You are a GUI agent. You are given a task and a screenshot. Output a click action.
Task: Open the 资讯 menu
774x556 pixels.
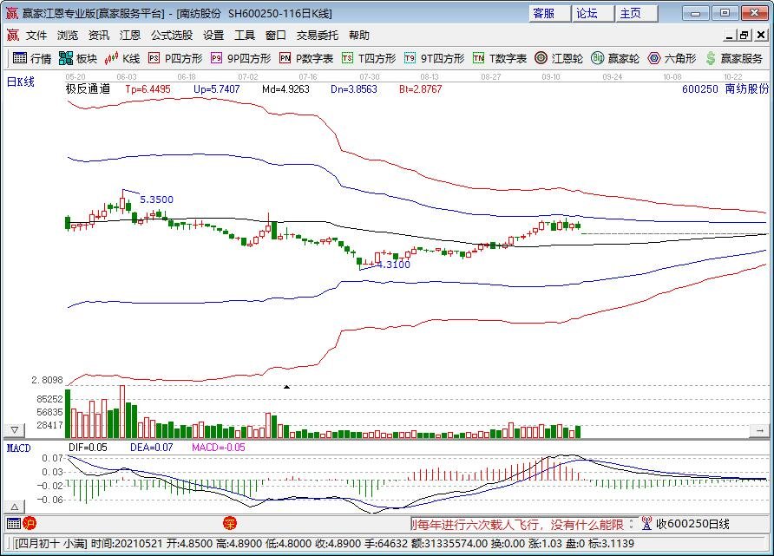point(99,35)
